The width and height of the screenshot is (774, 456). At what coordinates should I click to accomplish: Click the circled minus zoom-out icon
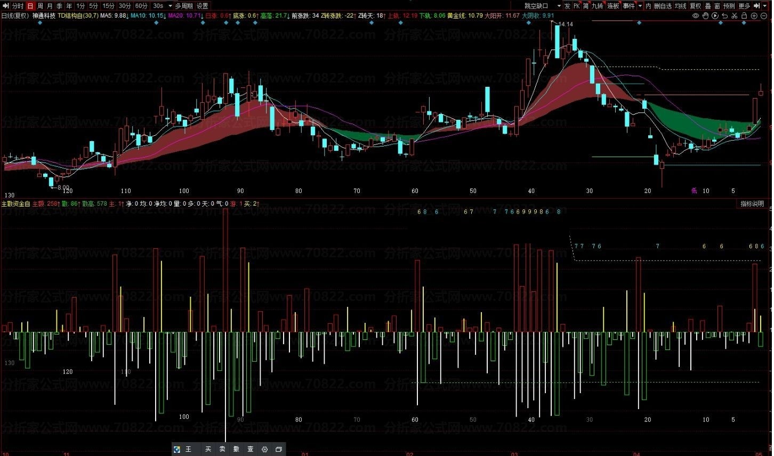point(763,16)
